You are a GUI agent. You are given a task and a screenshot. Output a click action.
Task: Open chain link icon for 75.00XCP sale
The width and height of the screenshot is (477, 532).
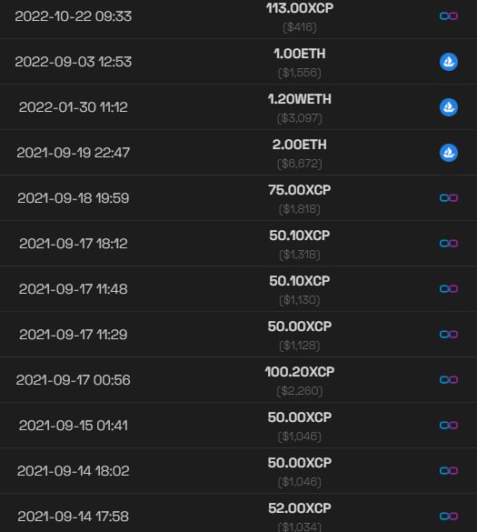449,198
